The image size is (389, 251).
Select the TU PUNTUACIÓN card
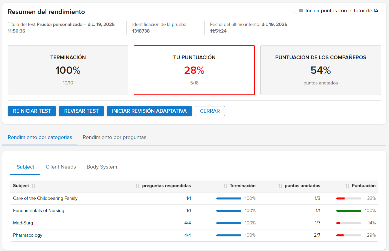pyautogui.click(x=194, y=70)
